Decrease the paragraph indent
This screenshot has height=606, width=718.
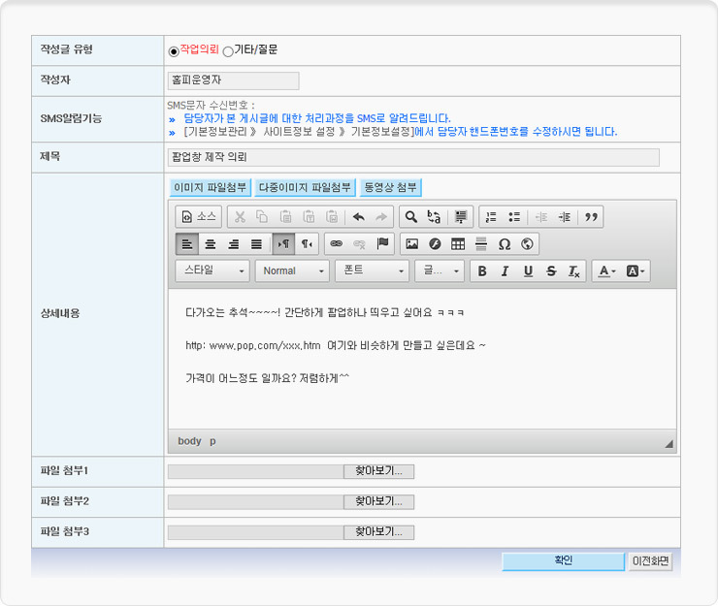pos(541,216)
